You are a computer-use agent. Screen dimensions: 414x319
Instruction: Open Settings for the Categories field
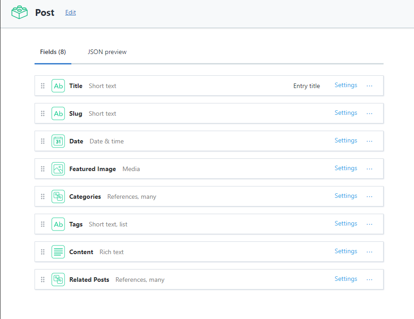pyautogui.click(x=345, y=196)
